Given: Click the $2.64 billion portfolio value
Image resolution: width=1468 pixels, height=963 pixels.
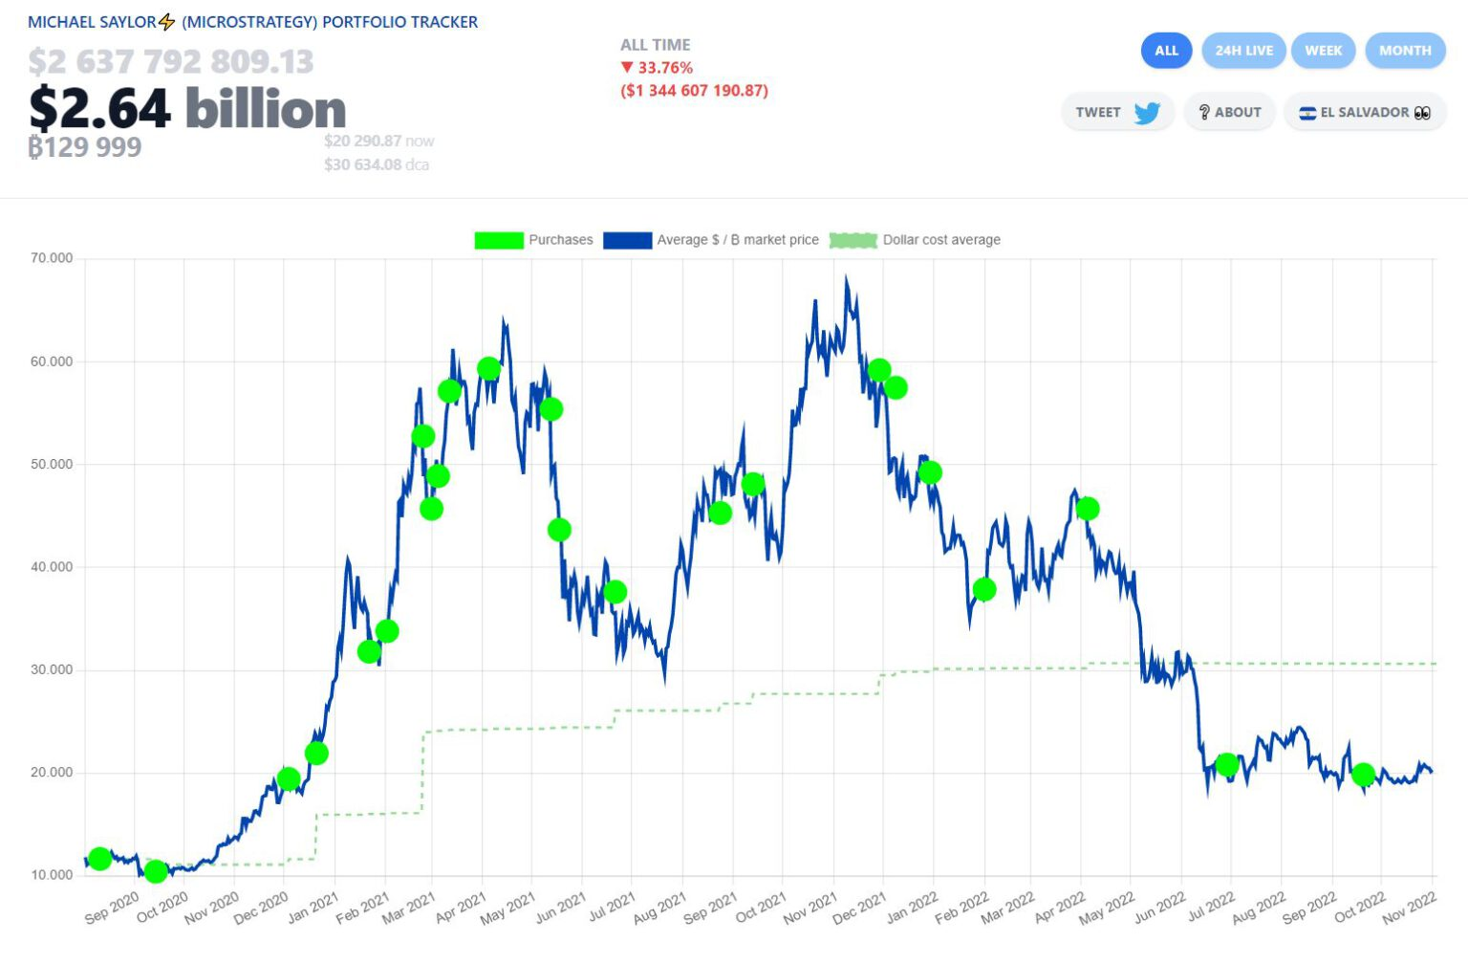Looking at the screenshot, I should coord(187,108).
